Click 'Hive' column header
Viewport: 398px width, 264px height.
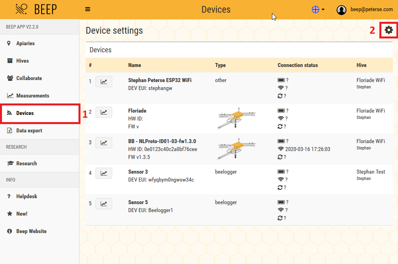coord(362,65)
